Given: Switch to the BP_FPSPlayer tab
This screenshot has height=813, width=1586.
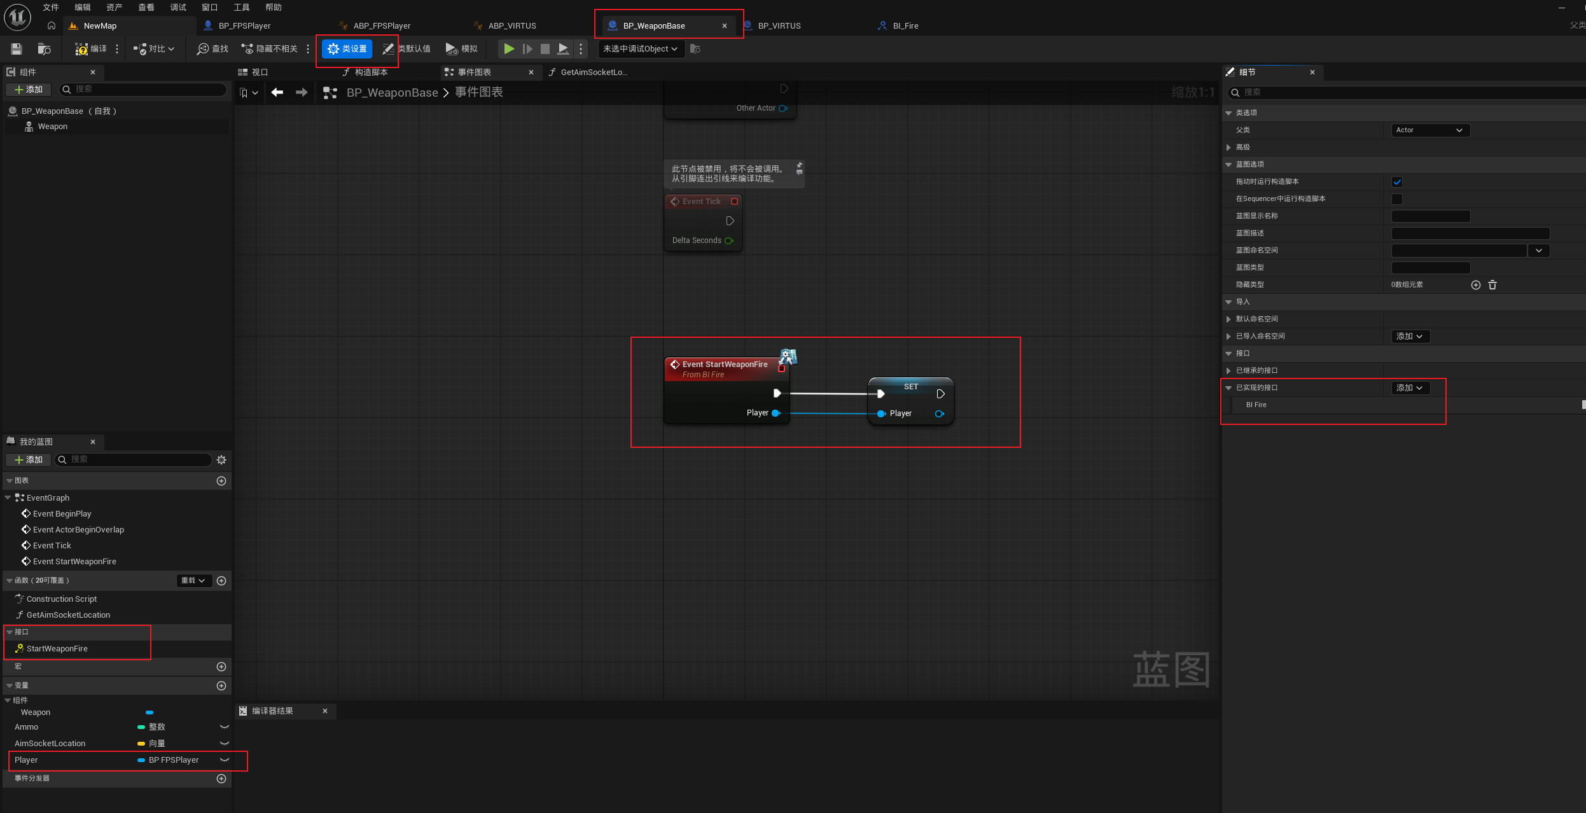Looking at the screenshot, I should point(245,26).
